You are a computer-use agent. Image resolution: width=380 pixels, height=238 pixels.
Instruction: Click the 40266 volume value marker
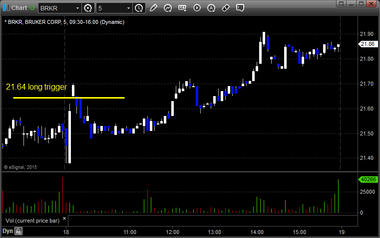pos(368,179)
